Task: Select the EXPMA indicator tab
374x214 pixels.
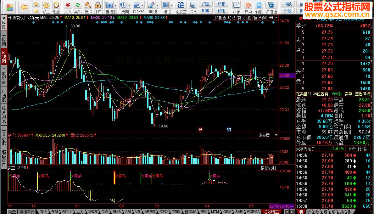Action: (x=253, y=211)
